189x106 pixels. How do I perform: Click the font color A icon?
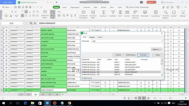point(11,16)
